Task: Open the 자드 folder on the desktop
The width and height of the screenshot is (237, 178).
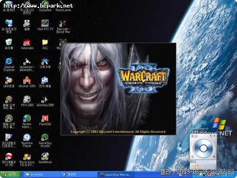Action: click(x=45, y=44)
